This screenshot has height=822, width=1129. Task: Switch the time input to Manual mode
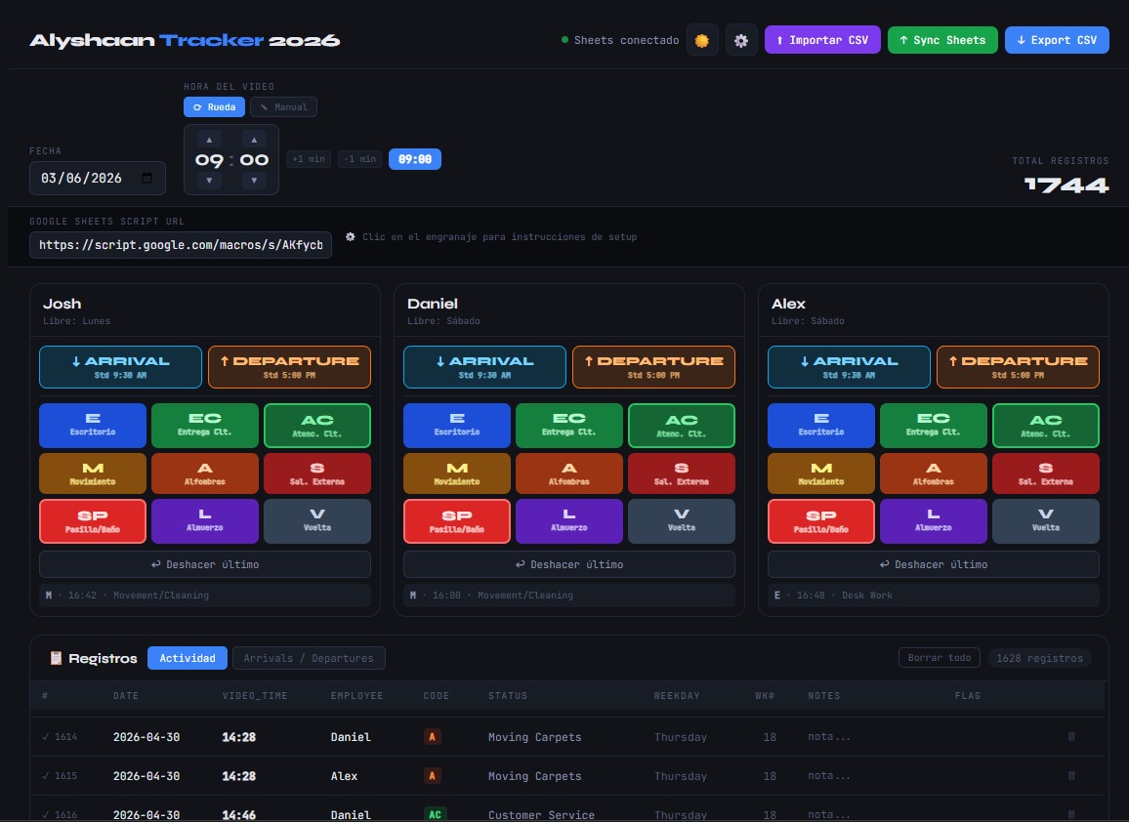pyautogui.click(x=283, y=106)
